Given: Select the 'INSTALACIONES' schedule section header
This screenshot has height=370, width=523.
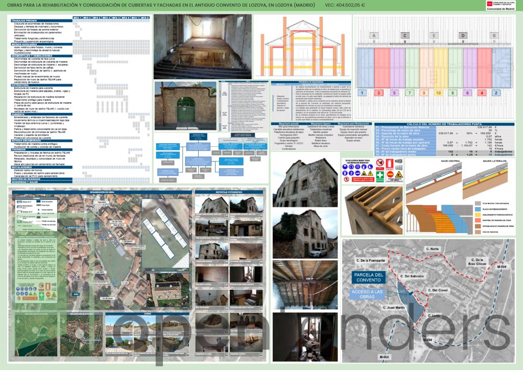Looking at the screenshot, I should (41, 168).
